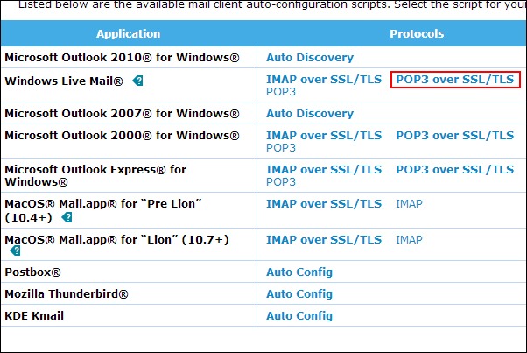This screenshot has width=527, height=353.
Task: Click the Windows Live Mail label
Action: [64, 81]
